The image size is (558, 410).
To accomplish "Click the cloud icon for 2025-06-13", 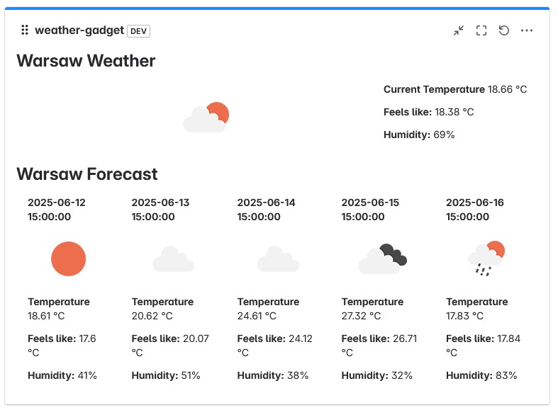I will click(173, 259).
